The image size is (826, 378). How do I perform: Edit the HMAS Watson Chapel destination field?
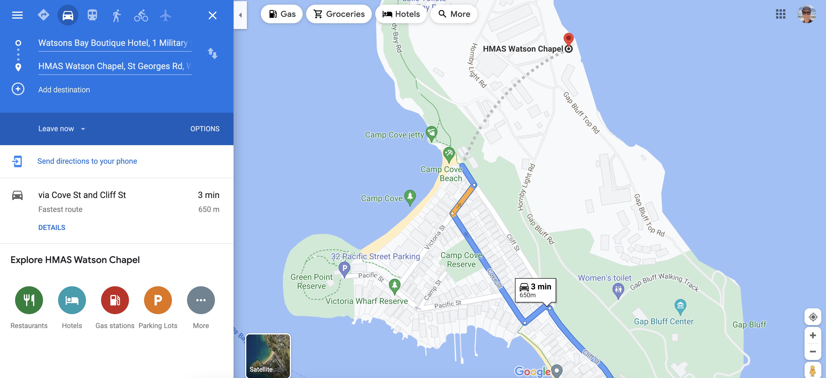115,66
